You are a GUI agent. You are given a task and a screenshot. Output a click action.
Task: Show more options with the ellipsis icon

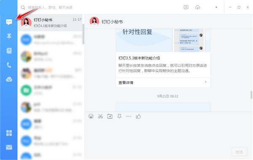[x=129, y=116]
